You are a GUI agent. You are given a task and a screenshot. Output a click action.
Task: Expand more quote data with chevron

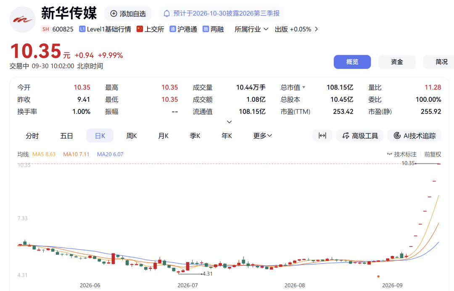tap(230, 122)
